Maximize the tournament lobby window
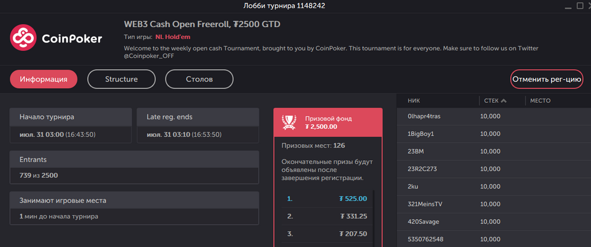591x247 pixels. click(580, 5)
